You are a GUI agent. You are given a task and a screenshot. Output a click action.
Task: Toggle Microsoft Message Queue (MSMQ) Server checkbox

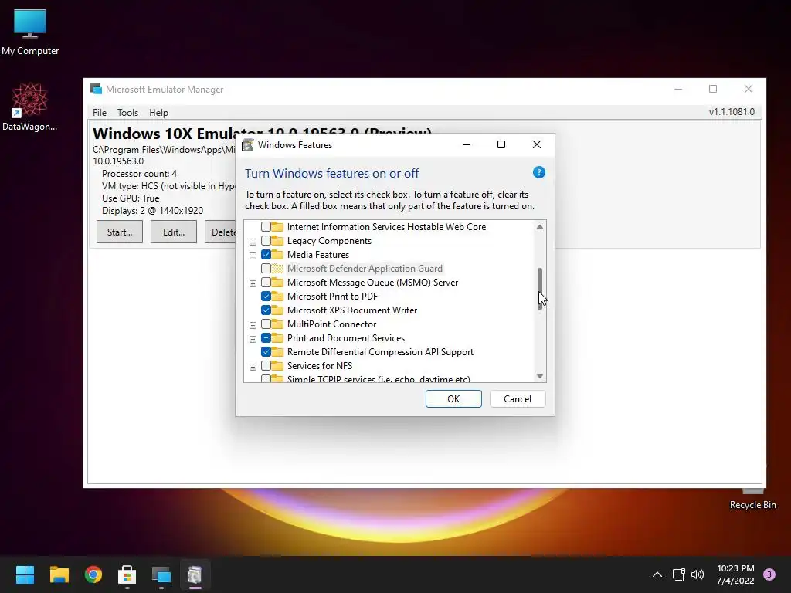(x=266, y=283)
